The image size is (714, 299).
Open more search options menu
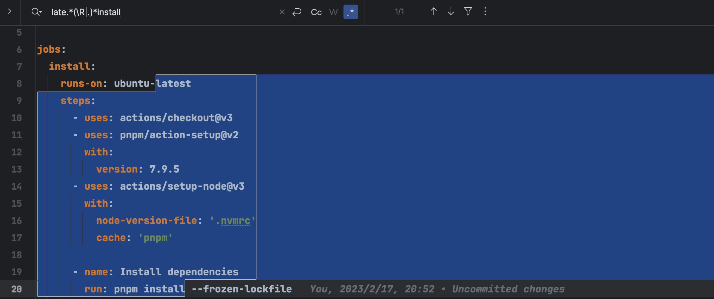(x=485, y=12)
